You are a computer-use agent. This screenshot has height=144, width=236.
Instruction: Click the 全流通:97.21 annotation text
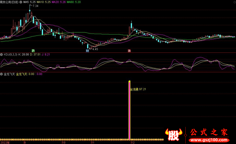point(138,89)
